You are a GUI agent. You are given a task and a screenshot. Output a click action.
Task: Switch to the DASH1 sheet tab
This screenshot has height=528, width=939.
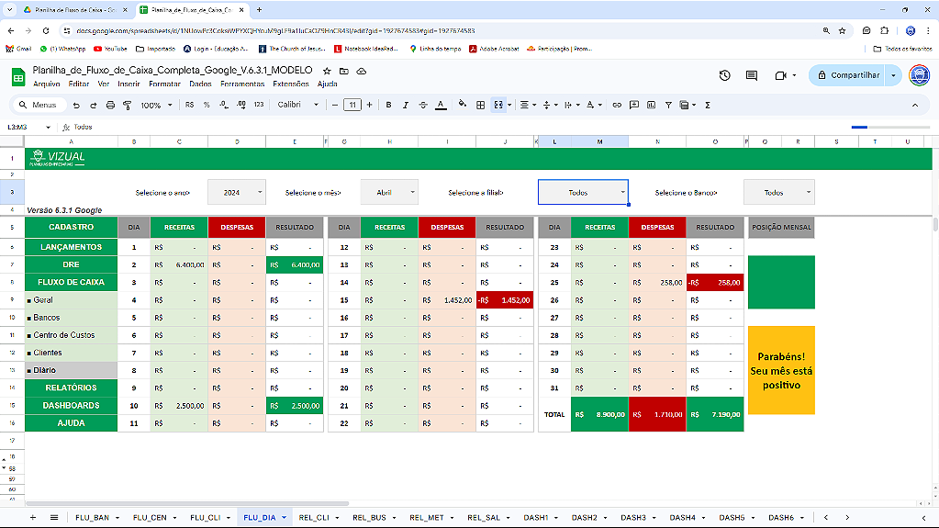[x=535, y=518]
